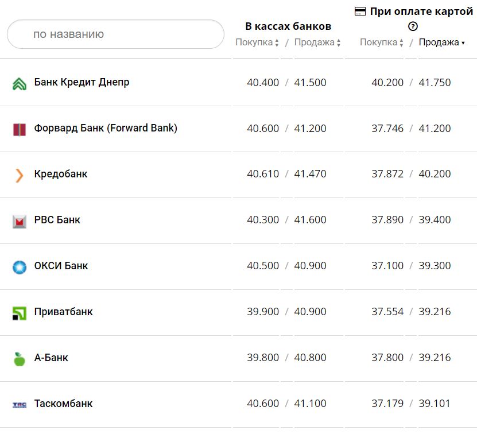Click the Таскомбанк TAC logo icon

pyautogui.click(x=20, y=405)
